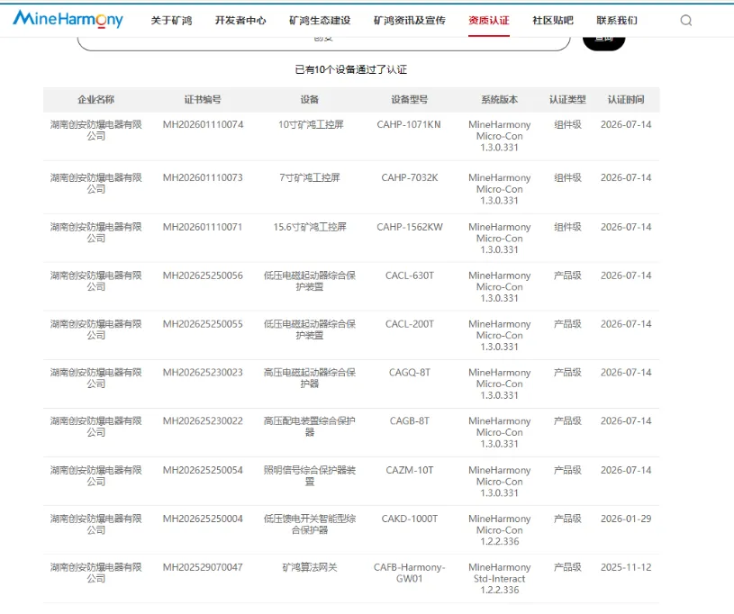Image resolution: width=734 pixels, height=614 pixels.
Task: Click model CAGQ-8T
Action: coord(410,373)
